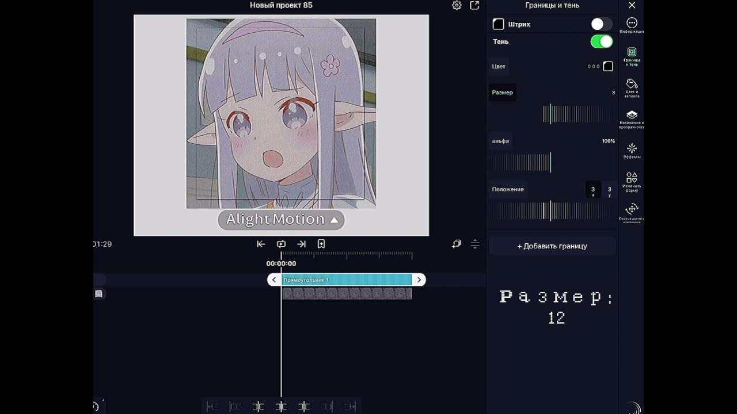
Task: Click the split at playhead icon
Action: click(x=281, y=407)
